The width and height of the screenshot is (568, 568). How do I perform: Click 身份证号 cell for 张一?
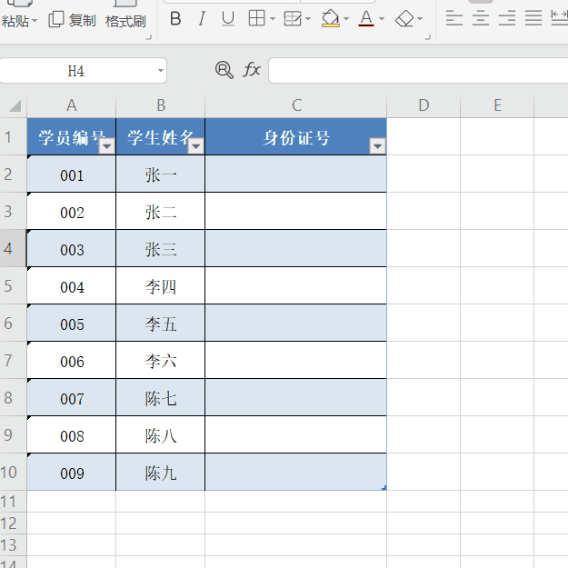click(x=296, y=174)
